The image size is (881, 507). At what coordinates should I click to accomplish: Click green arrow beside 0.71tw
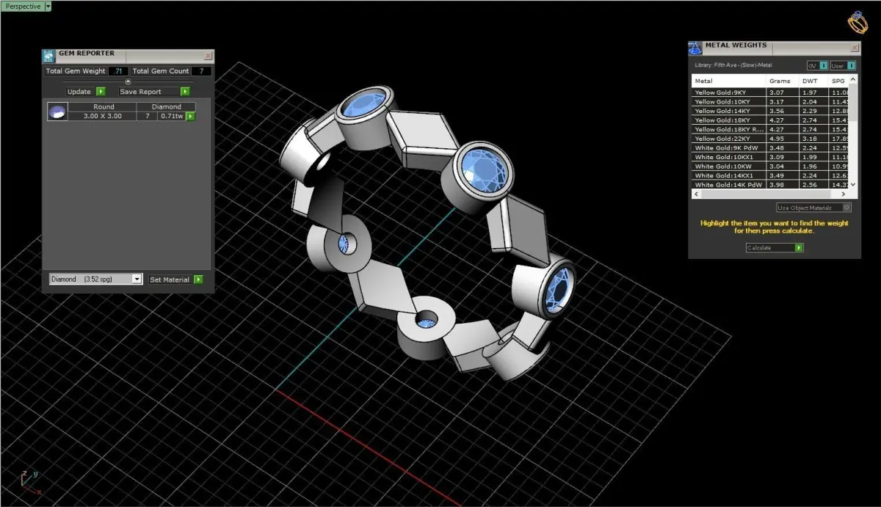pyautogui.click(x=190, y=116)
